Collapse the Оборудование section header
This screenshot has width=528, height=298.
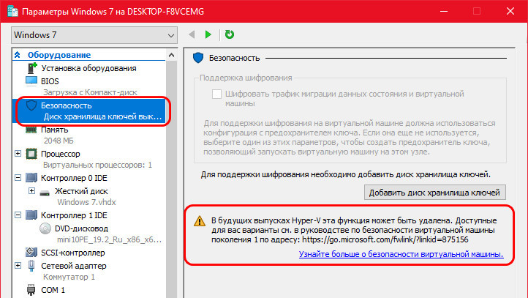[x=18, y=55]
